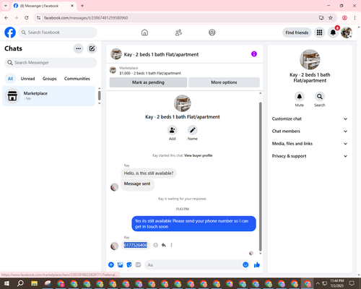The height and width of the screenshot is (289, 361).
Task: Show hidden system tray icons chevron
Action: [x=318, y=283]
